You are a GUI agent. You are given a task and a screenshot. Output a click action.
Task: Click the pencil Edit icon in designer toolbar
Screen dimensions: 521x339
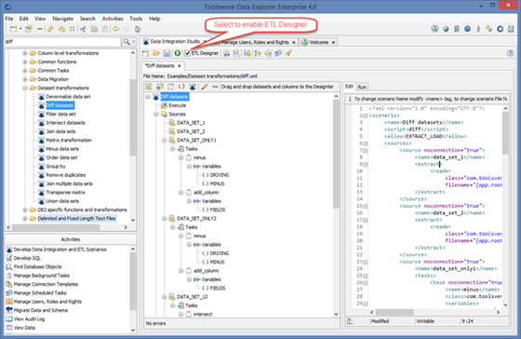pos(204,87)
